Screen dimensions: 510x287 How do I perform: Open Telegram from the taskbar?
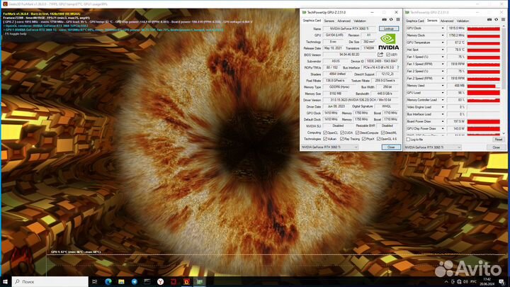coord(135,281)
